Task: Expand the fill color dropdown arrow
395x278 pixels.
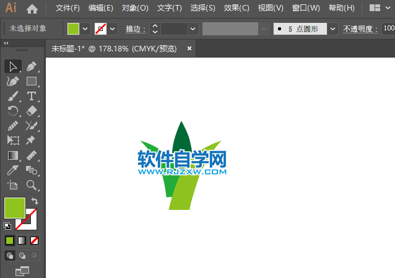Action: (85, 28)
